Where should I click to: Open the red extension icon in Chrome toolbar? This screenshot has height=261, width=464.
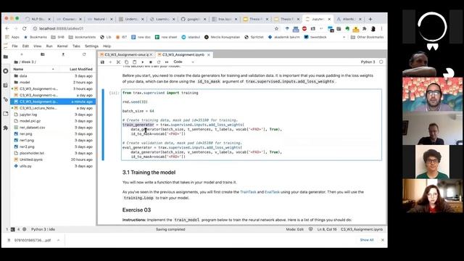coord(304,29)
